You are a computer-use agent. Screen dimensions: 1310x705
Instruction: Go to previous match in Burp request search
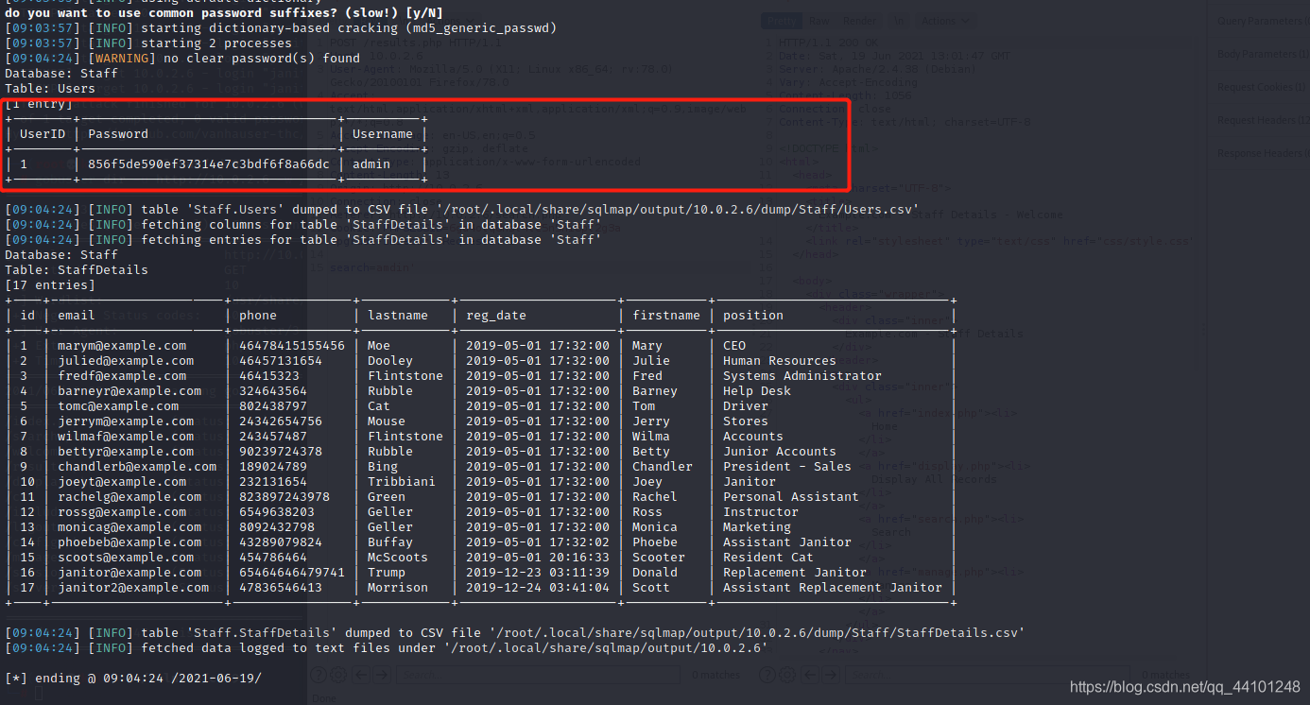(361, 675)
